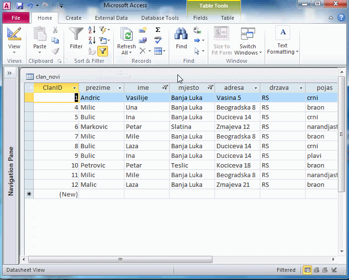Image resolution: width=349 pixels, height=280 pixels.
Task: Open the prezime column dropdown arrow
Action: (x=120, y=88)
